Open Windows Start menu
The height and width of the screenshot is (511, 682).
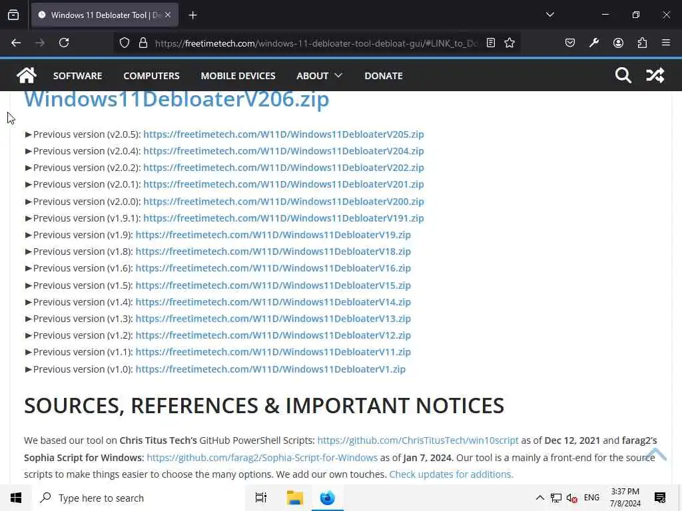(16, 498)
